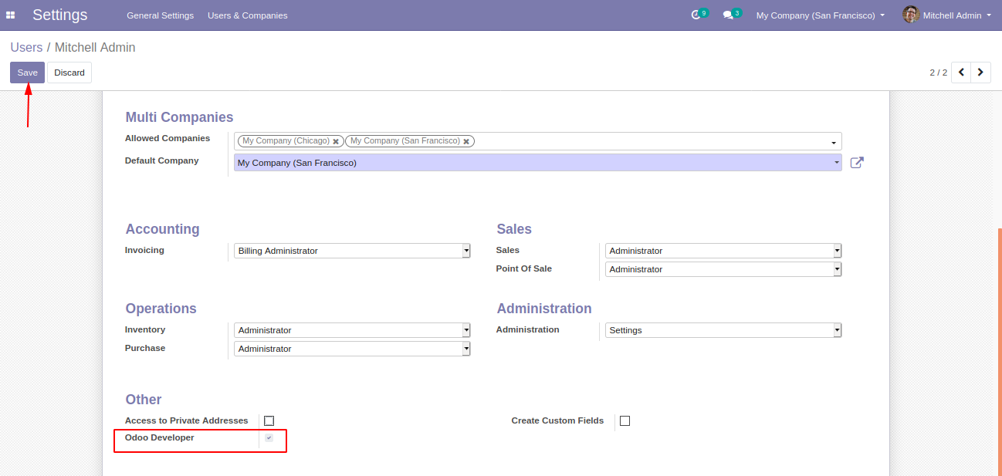Click the 2 / 2 pager counter
The width and height of the screenshot is (1002, 476).
[938, 73]
